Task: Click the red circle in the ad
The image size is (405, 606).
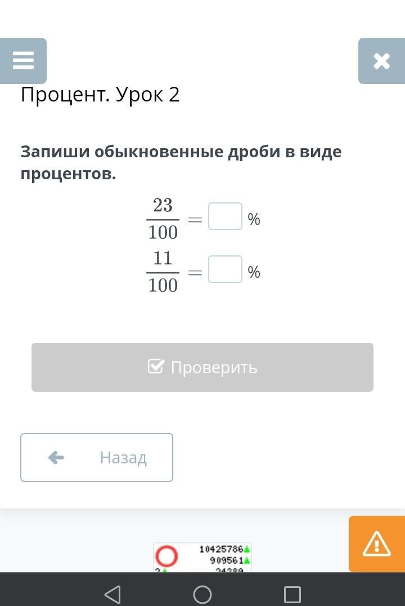Action: (166, 556)
